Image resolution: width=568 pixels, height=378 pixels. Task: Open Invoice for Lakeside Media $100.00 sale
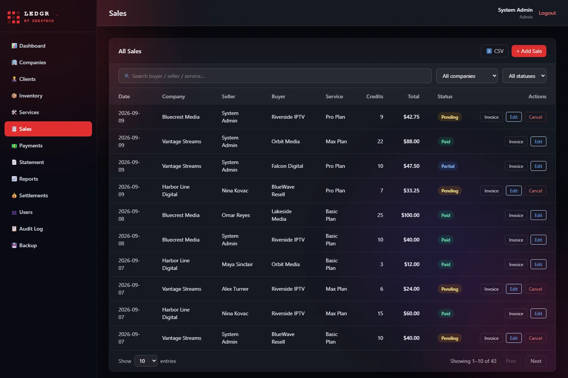pyautogui.click(x=516, y=215)
